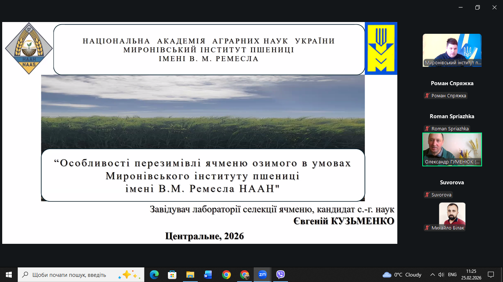
Task: Click the field landscape photo on the slide
Action: point(203,112)
